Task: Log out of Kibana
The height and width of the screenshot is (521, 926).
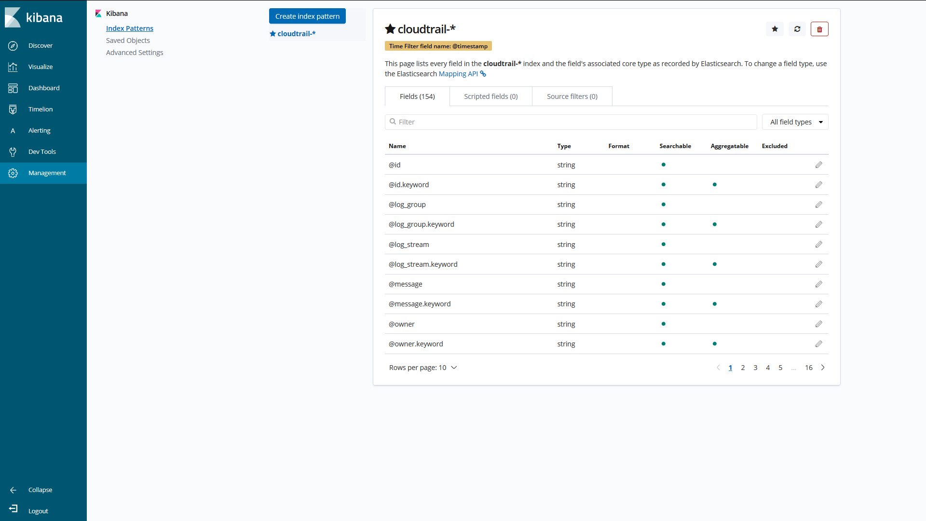Action: [38, 510]
